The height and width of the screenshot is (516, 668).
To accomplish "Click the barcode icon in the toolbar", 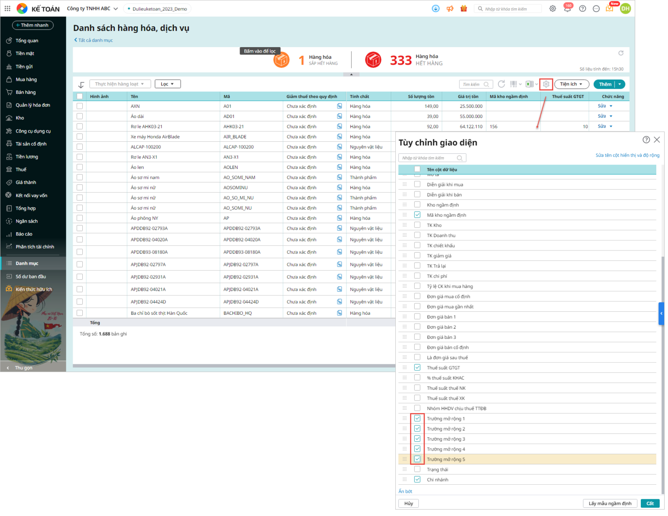I will pyautogui.click(x=514, y=84).
